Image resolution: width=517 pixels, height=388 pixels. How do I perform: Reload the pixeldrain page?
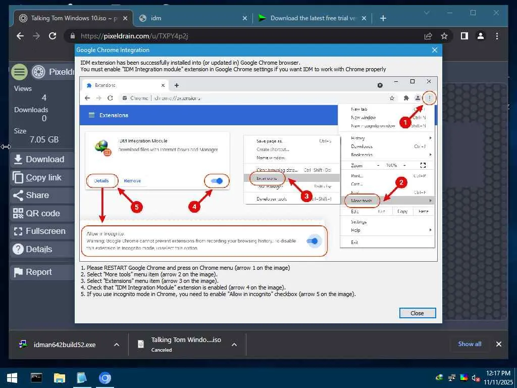click(53, 36)
